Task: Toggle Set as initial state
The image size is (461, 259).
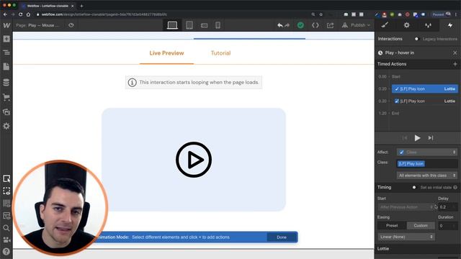Action: tap(414, 187)
